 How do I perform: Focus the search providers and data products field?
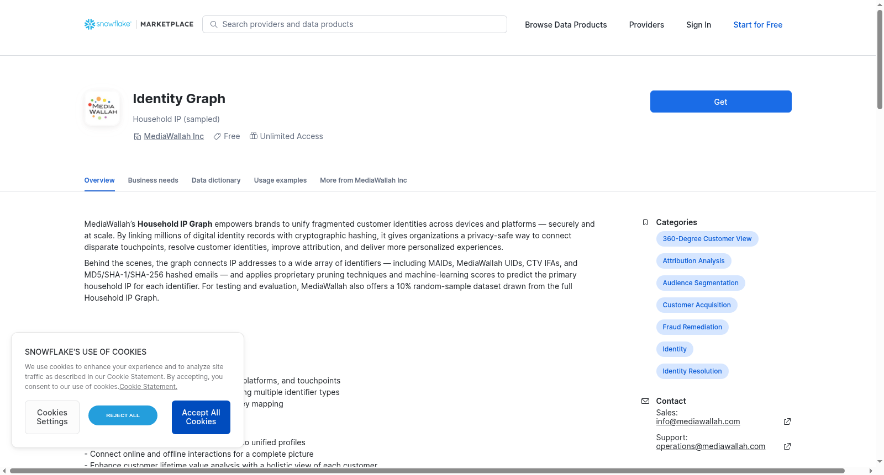tap(355, 24)
